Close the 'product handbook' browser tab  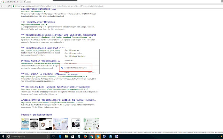[24, 2]
